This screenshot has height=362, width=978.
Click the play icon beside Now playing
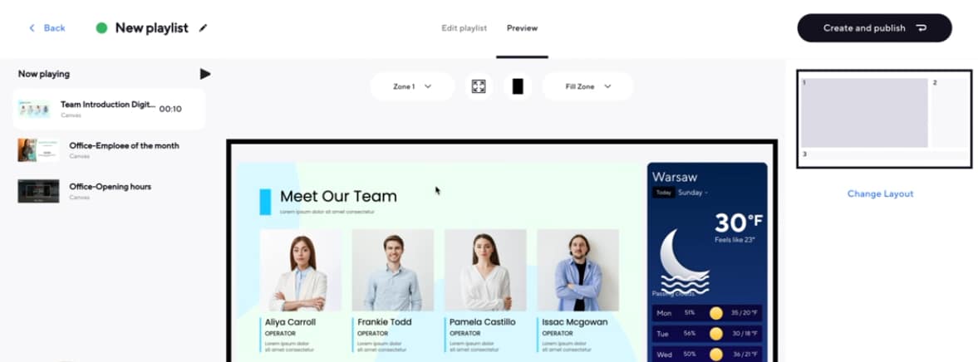pyautogui.click(x=205, y=74)
